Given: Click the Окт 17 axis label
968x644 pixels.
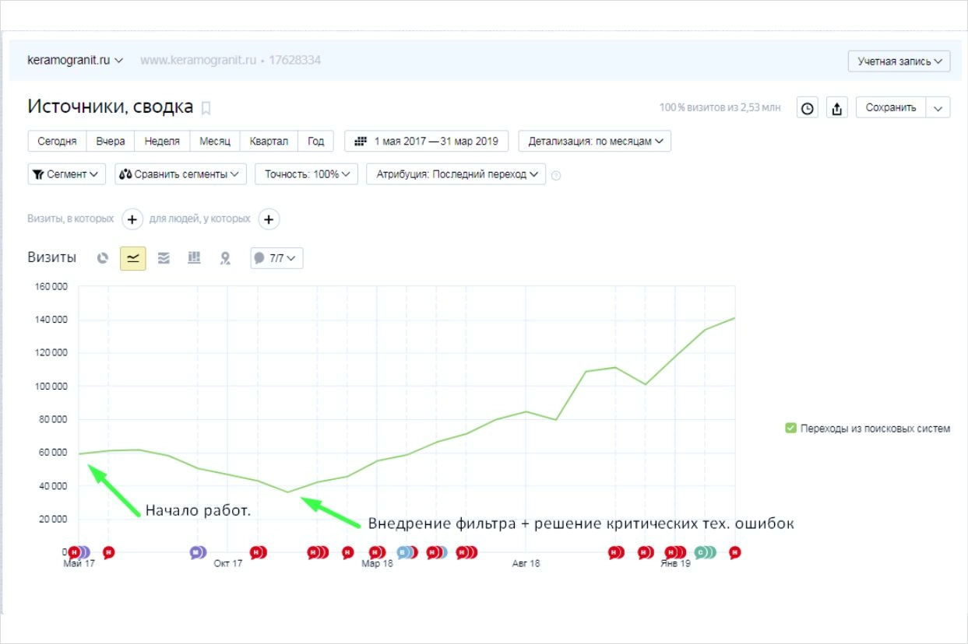Looking at the screenshot, I should tap(228, 564).
